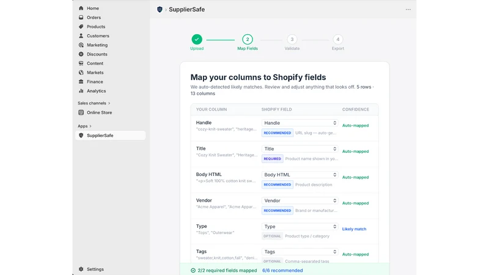This screenshot has width=489, height=275.
Task: Select step 2 Map Fields circle
Action: coord(248,39)
